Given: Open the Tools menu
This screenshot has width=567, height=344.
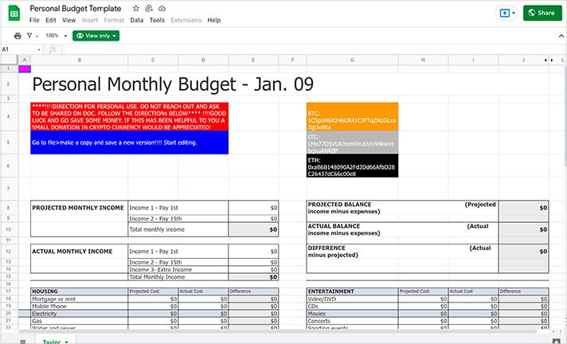Looking at the screenshot, I should (157, 20).
